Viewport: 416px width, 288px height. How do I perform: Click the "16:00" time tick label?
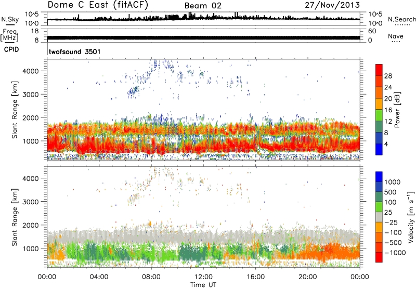tap(255, 277)
